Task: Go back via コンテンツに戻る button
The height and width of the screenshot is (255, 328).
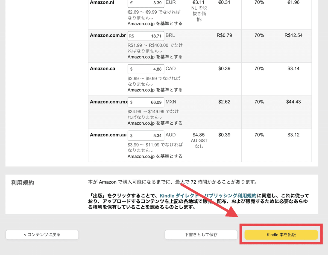Action: [42, 235]
